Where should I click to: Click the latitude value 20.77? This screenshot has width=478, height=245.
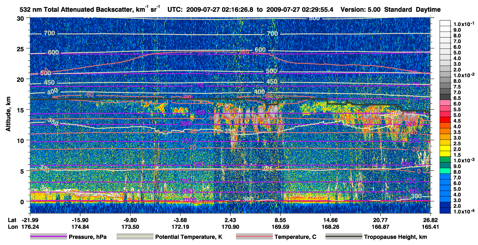381,219
